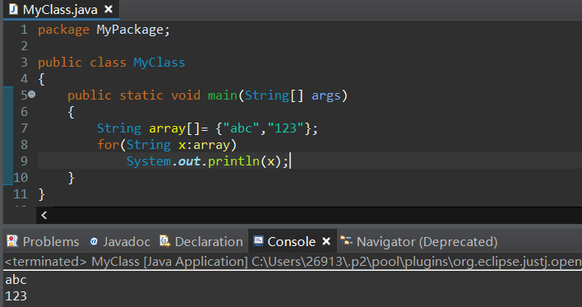
Task: Click the closing brace on line 11
Action: coord(42,194)
